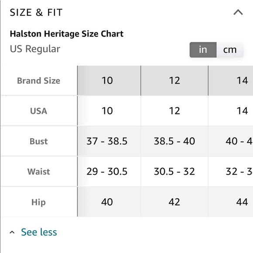This screenshot has width=253, height=253.
Task: Select Brand Size 10 column header
Action: (109, 81)
